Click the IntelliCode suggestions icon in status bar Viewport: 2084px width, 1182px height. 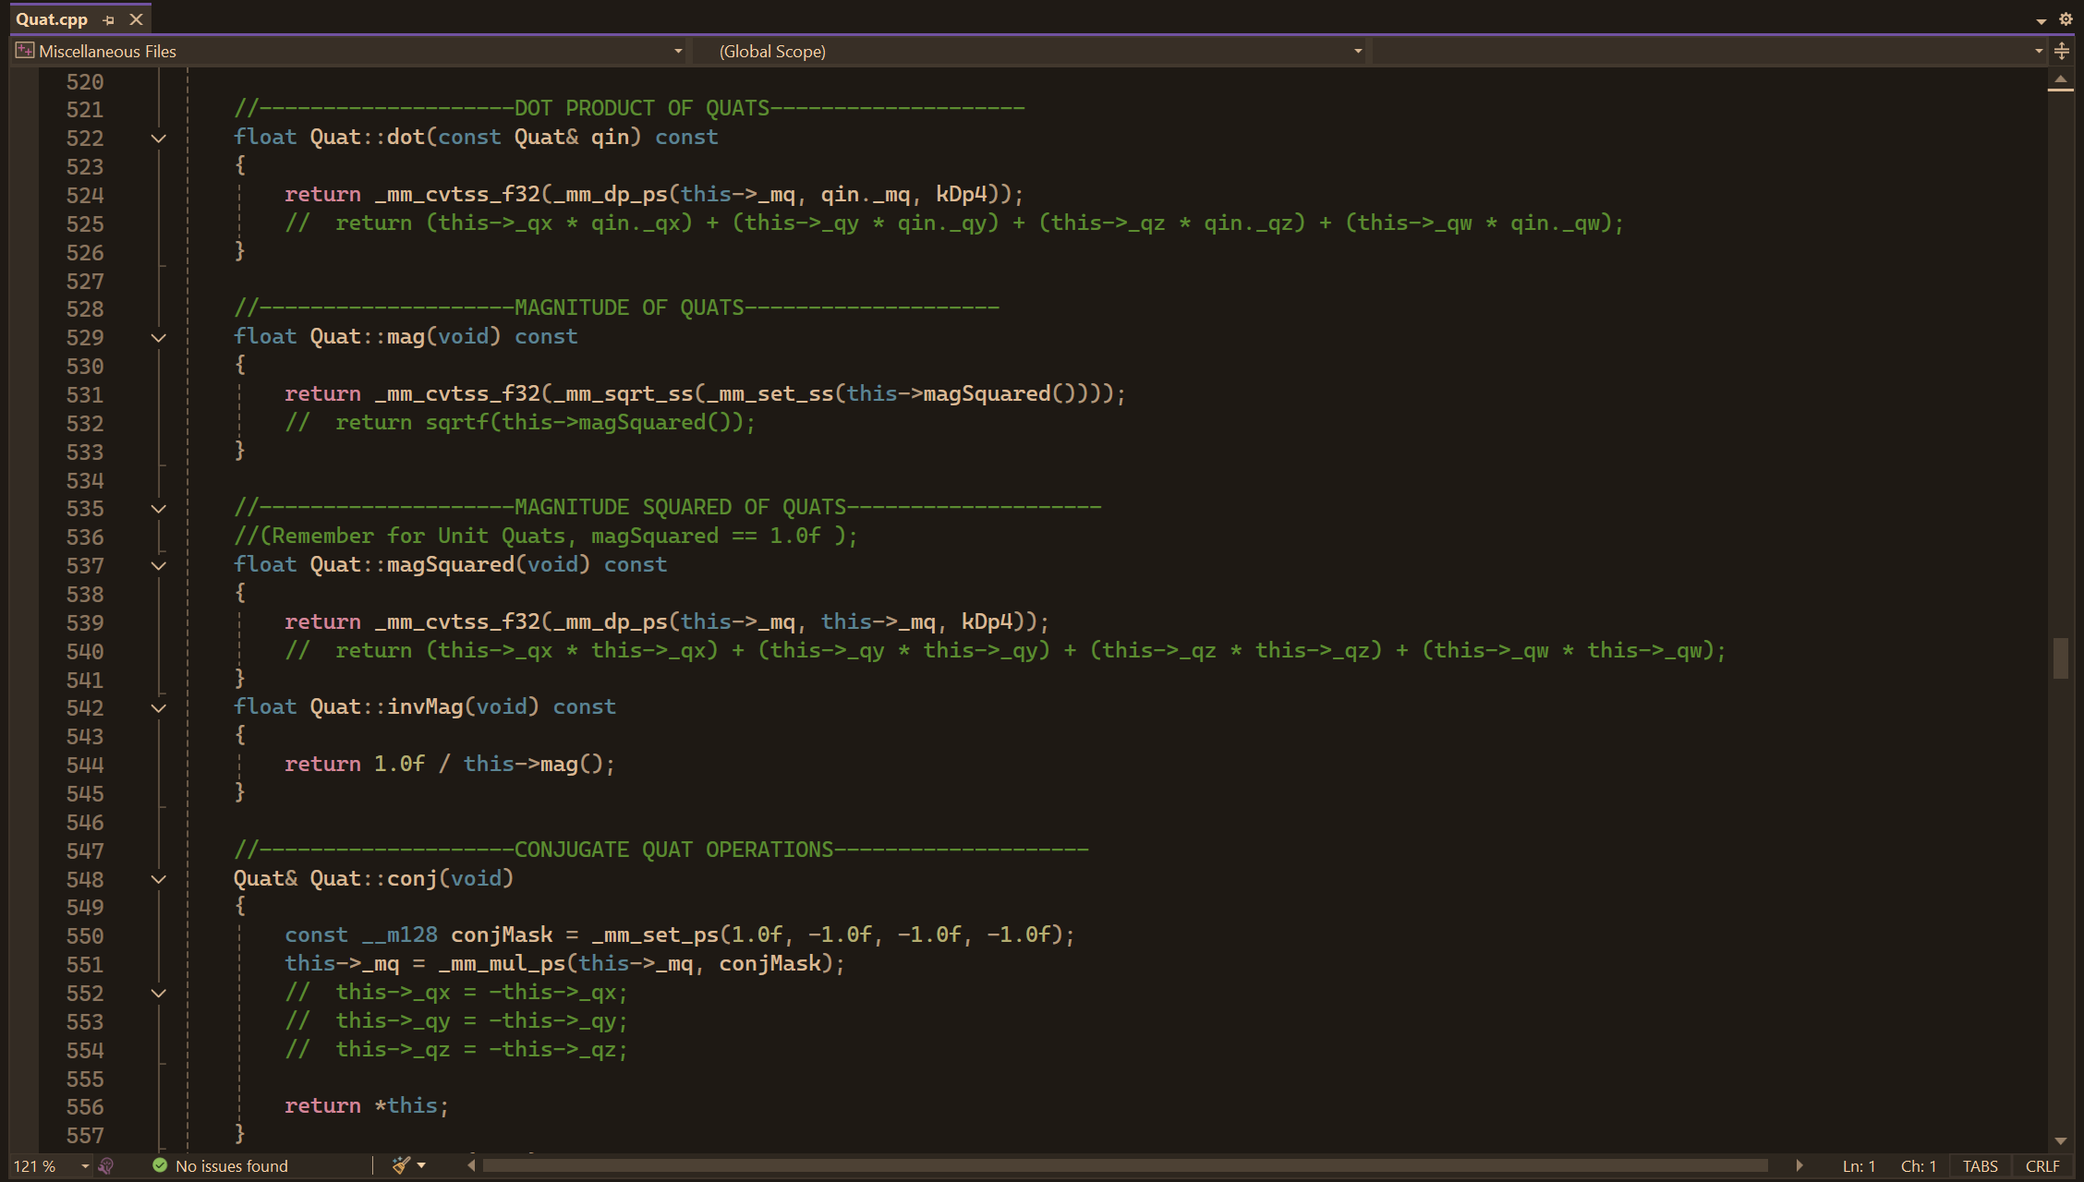pyautogui.click(x=106, y=1166)
